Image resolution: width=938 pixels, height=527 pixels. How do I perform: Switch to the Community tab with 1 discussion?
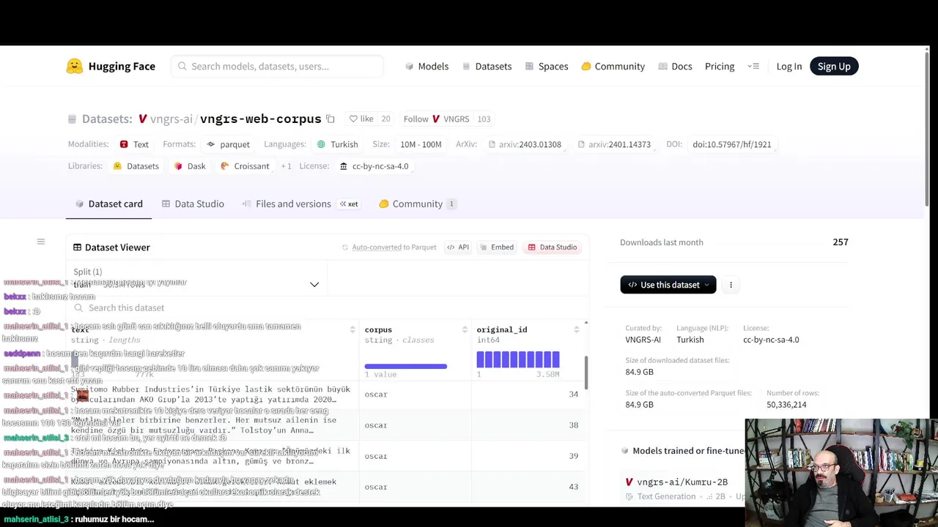click(417, 204)
